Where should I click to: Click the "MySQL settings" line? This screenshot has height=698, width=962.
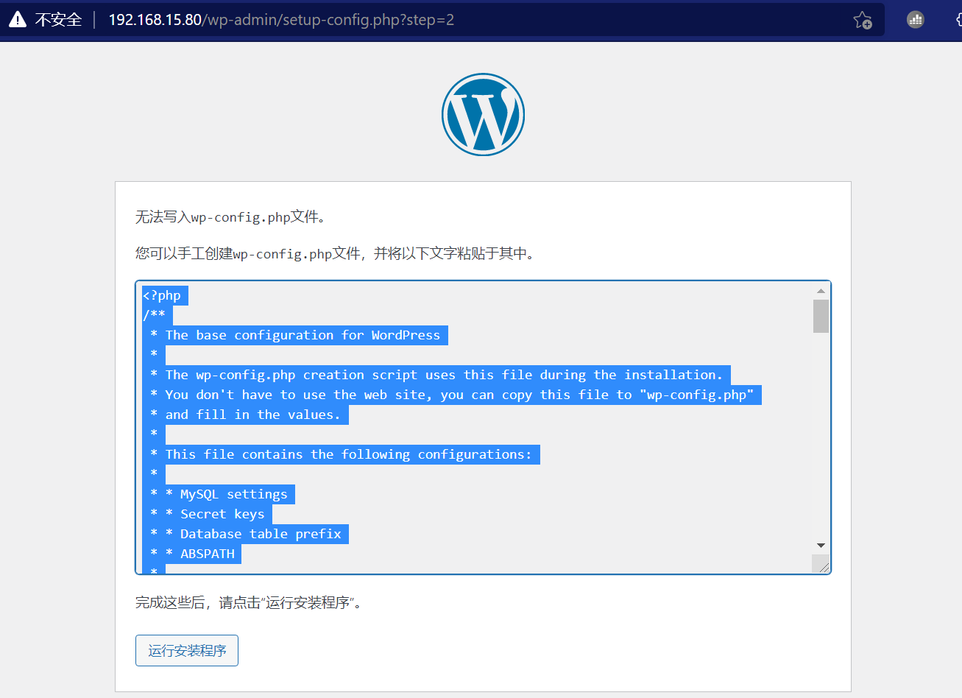point(234,494)
